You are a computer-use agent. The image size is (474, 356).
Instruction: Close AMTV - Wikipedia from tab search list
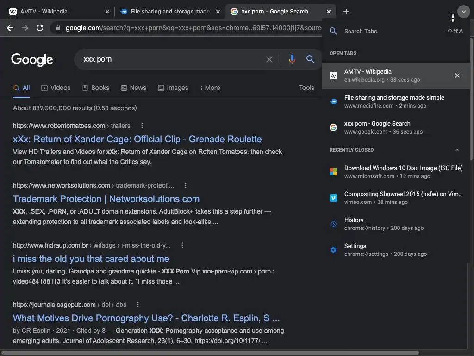[457, 76]
